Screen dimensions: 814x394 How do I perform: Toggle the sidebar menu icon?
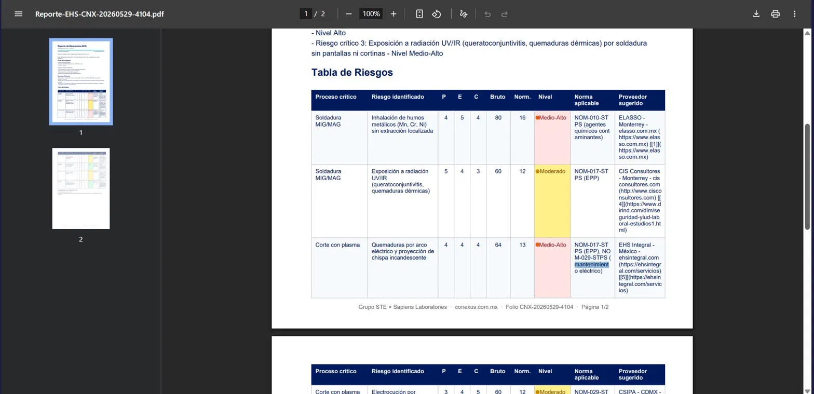pyautogui.click(x=19, y=14)
